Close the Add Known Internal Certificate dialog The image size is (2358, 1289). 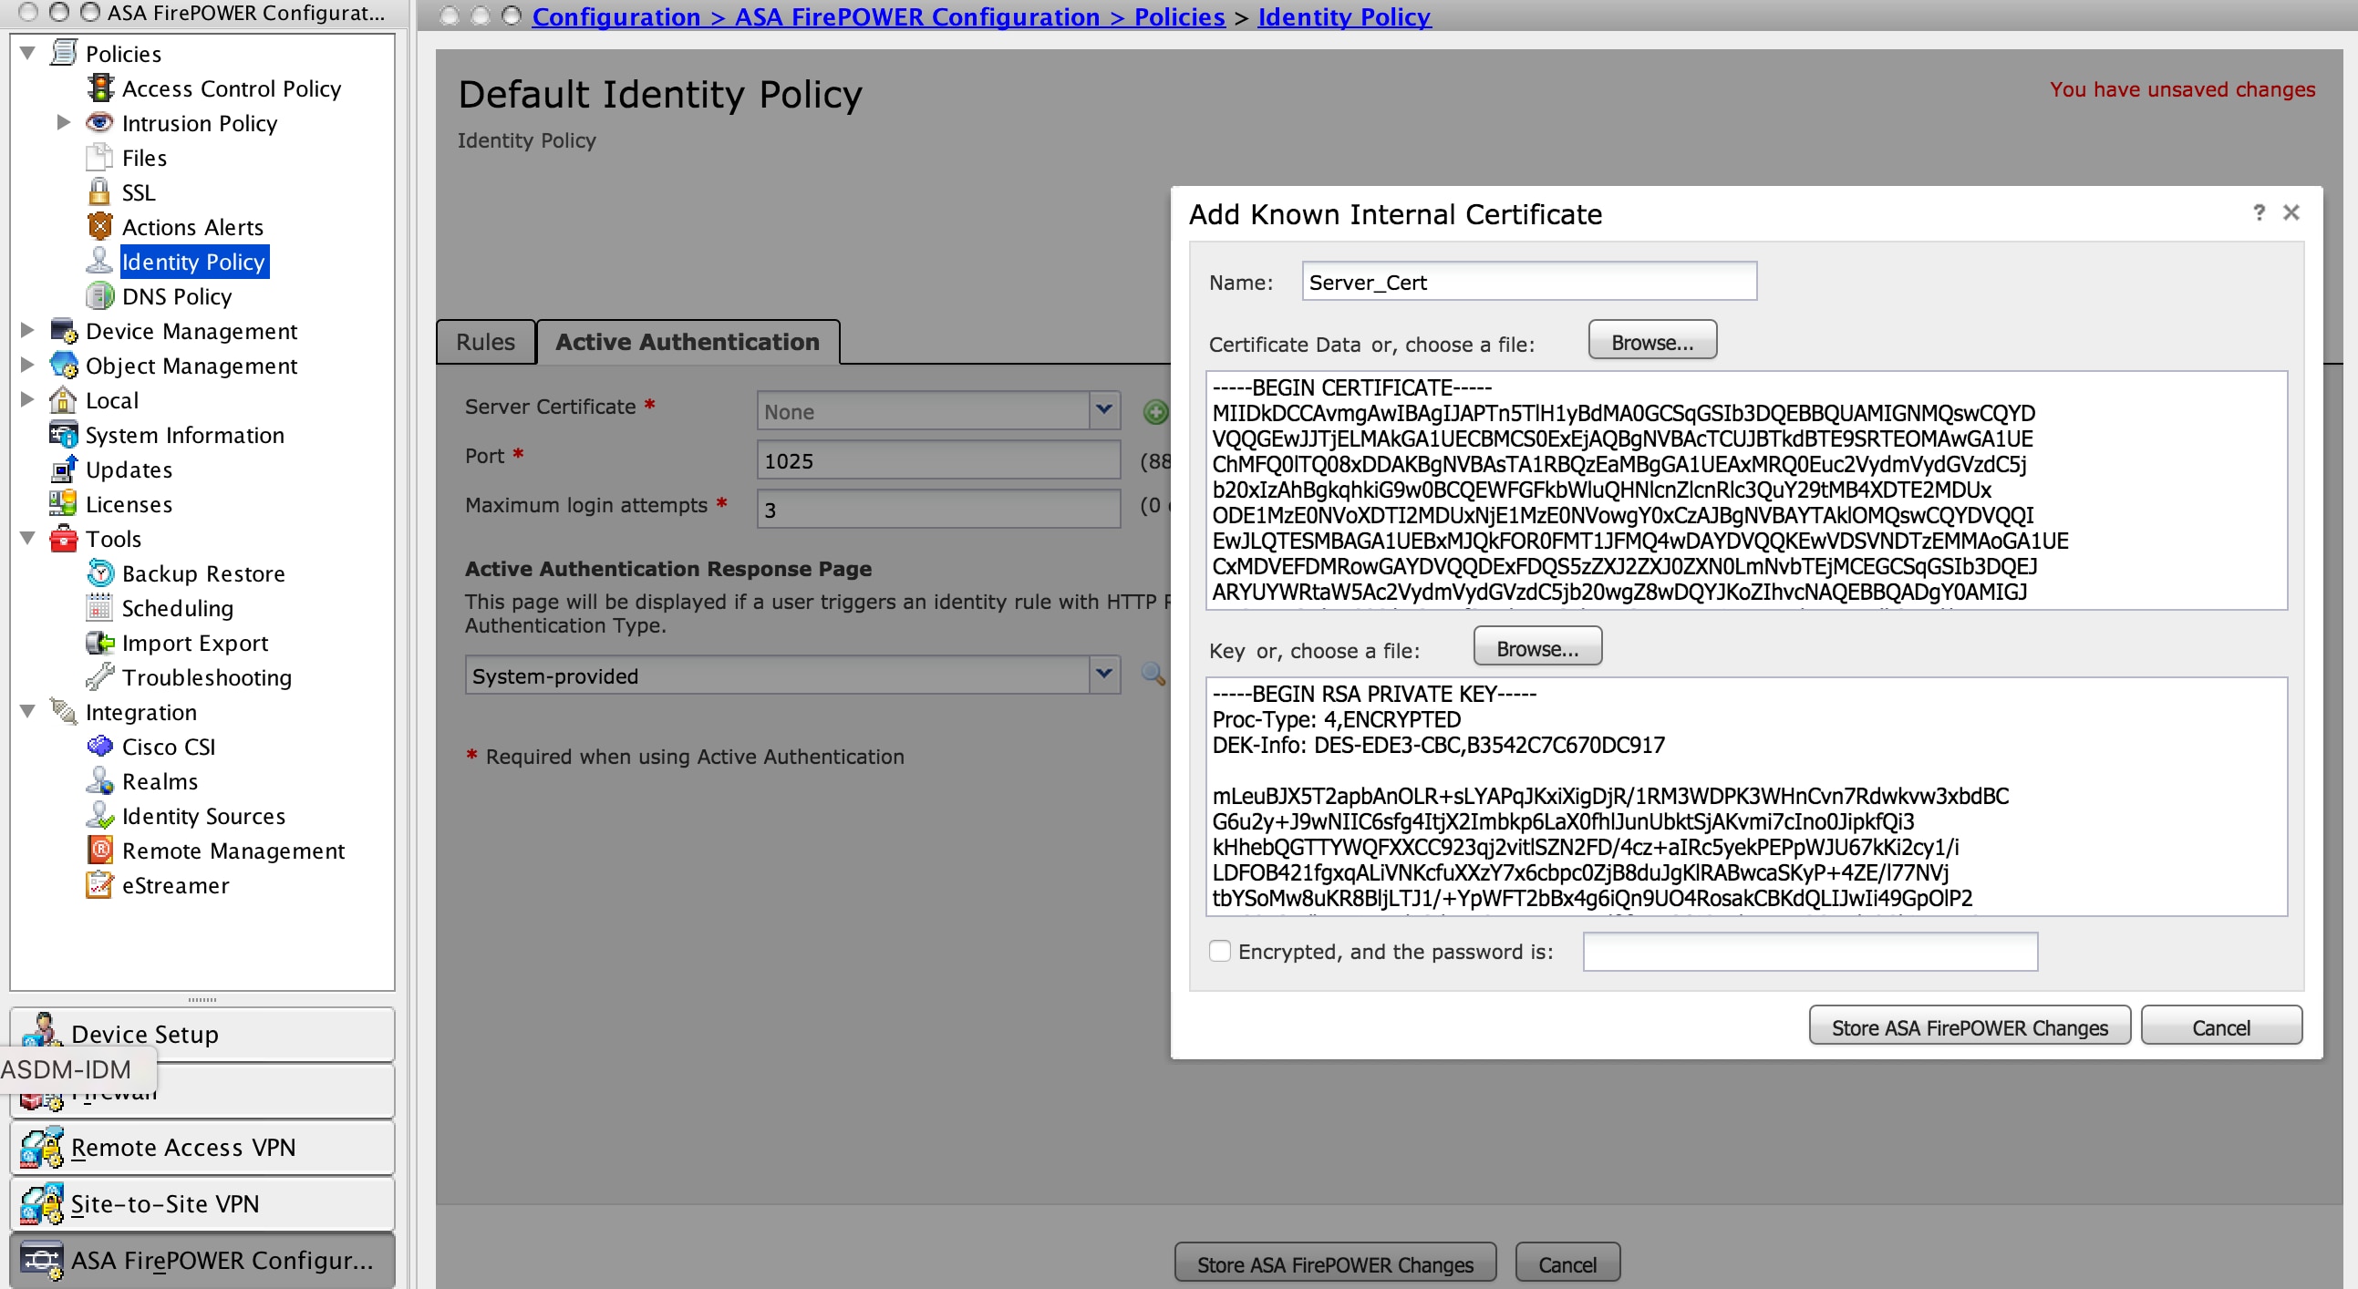pyautogui.click(x=2291, y=212)
